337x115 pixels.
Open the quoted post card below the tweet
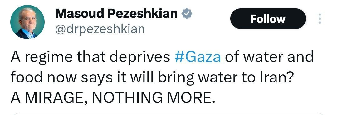168,114
